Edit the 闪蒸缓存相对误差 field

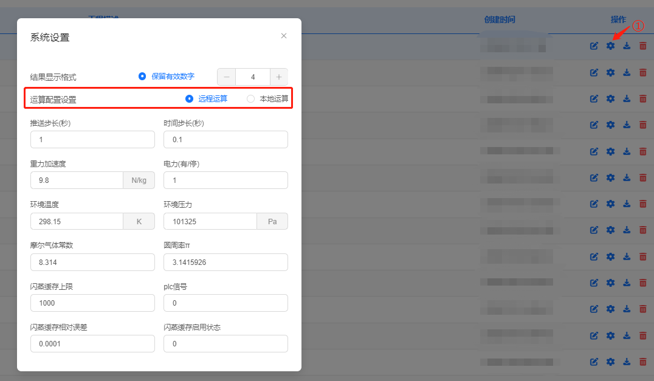pos(92,344)
